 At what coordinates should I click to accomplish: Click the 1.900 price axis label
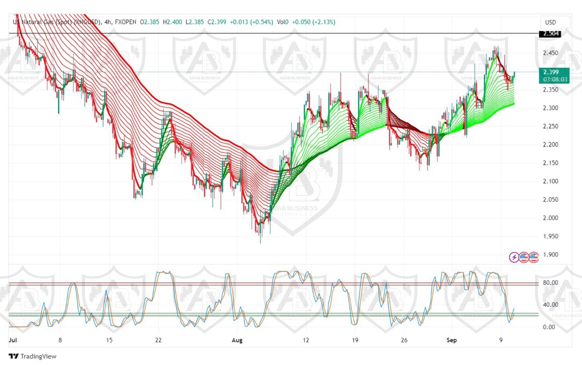(551, 255)
